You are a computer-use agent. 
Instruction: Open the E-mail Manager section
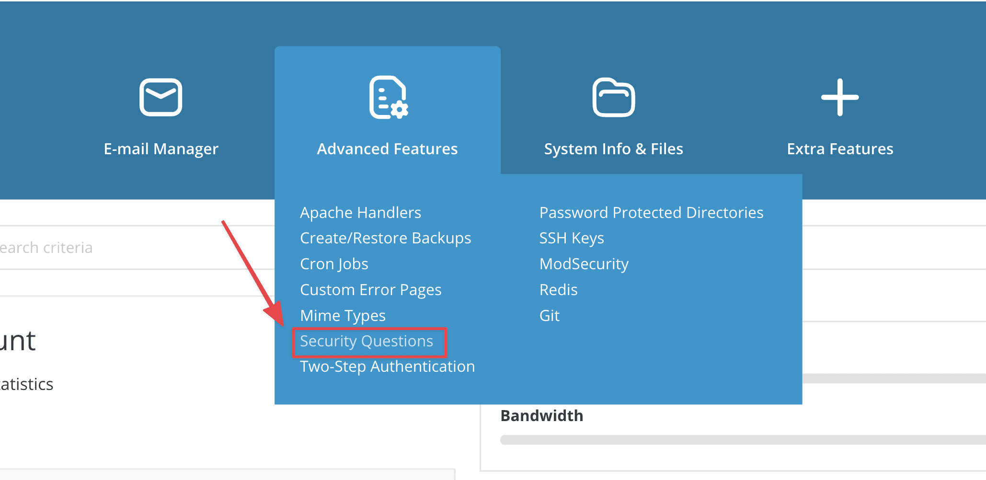point(161,149)
